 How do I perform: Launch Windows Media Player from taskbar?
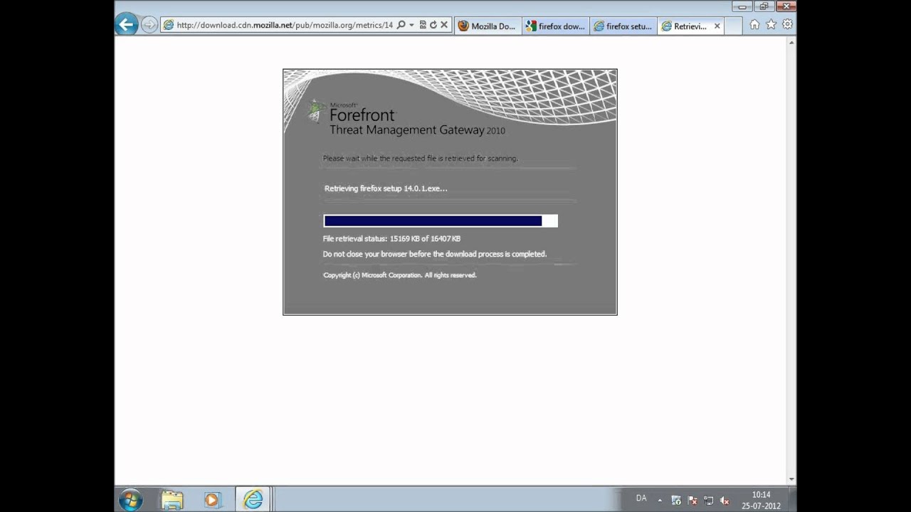point(212,500)
